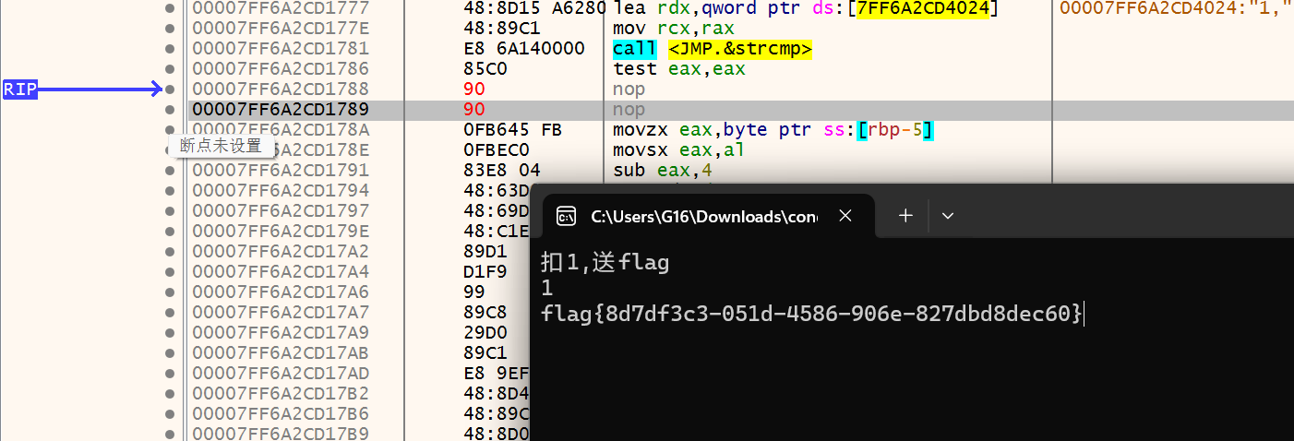1294x441 pixels.
Task: Click the highlighted 7FF6A2CD4024 memory operand
Action: (922, 9)
